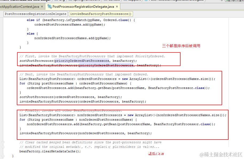Viewport: 244px width, 159px height.
Task: Select the PostProcessorRegistrationDelegate structure breadcrumb
Action: (x=35, y=14)
